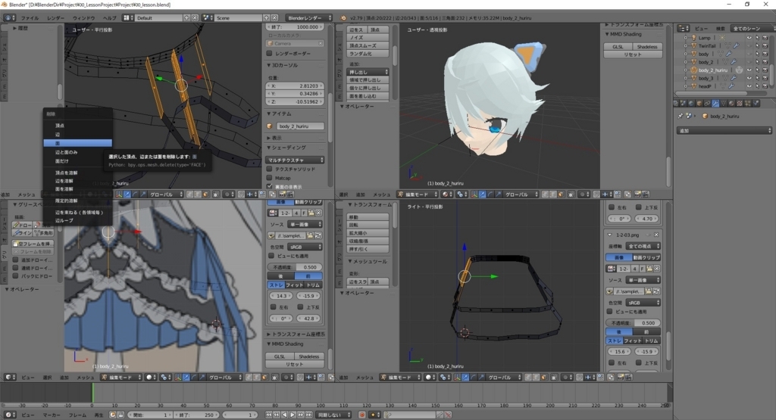This screenshot has width=776, height=420.
Task: Open the Object cube tab in properties
Action: 699,103
